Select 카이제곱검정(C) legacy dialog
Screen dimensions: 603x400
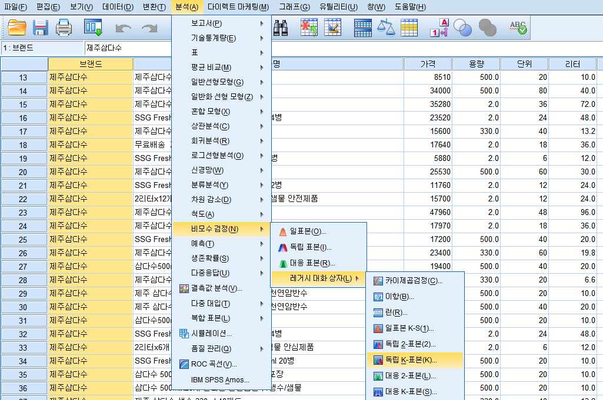(x=415, y=281)
